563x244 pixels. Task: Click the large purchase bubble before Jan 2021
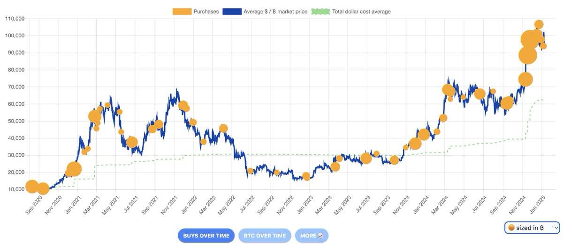[x=74, y=169]
